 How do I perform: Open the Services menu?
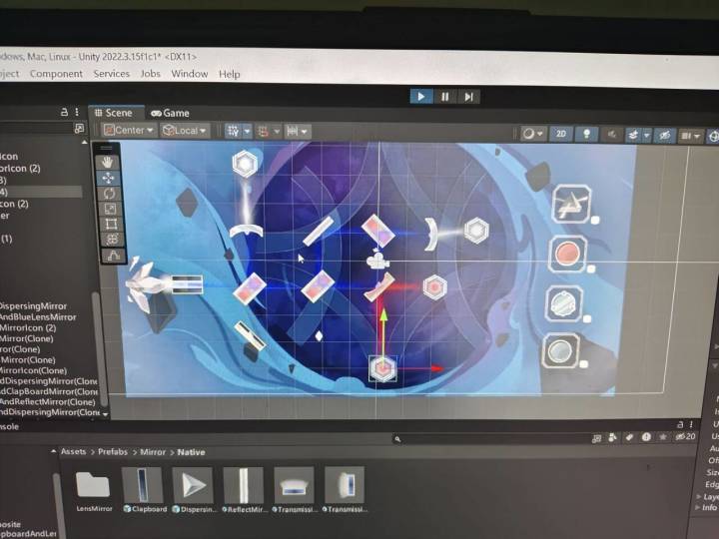112,73
